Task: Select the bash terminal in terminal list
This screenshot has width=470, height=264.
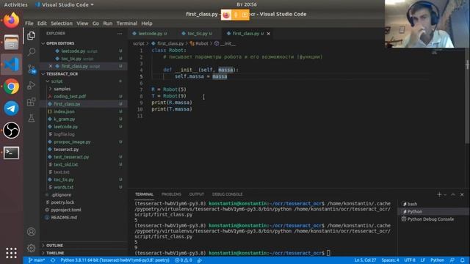Action: (412, 204)
